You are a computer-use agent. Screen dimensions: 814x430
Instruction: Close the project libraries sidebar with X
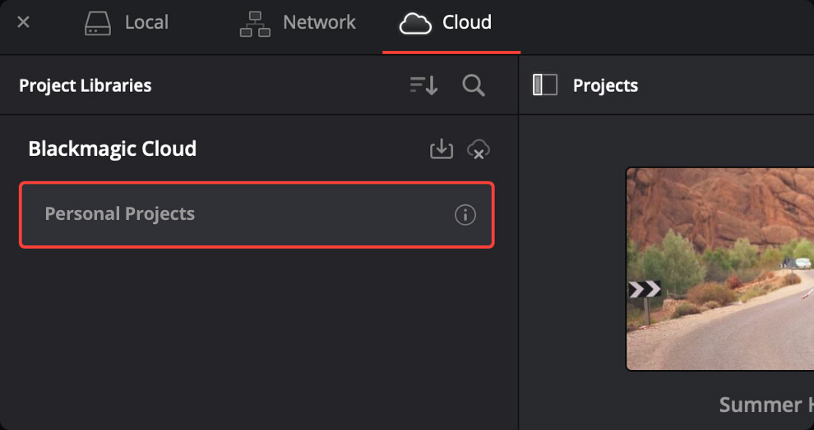pos(23,22)
